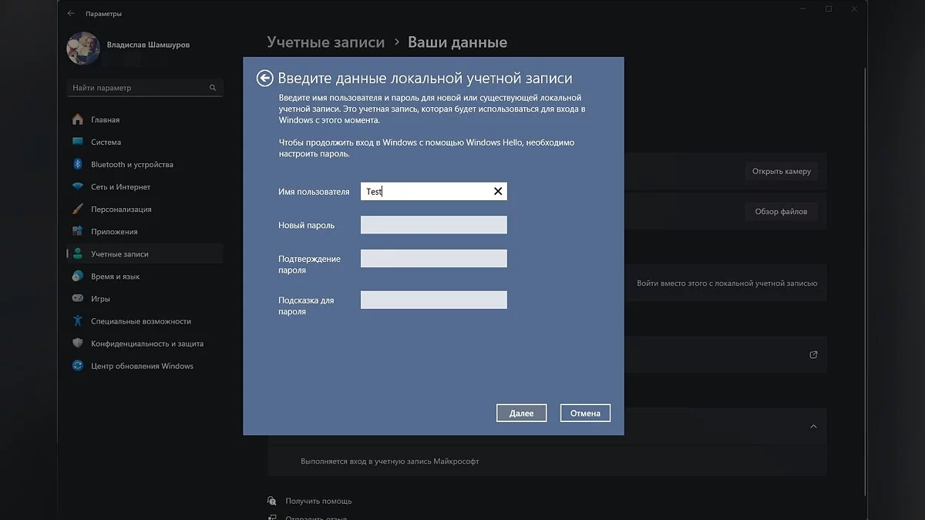Open Система settings section
925x520 pixels.
(x=106, y=143)
